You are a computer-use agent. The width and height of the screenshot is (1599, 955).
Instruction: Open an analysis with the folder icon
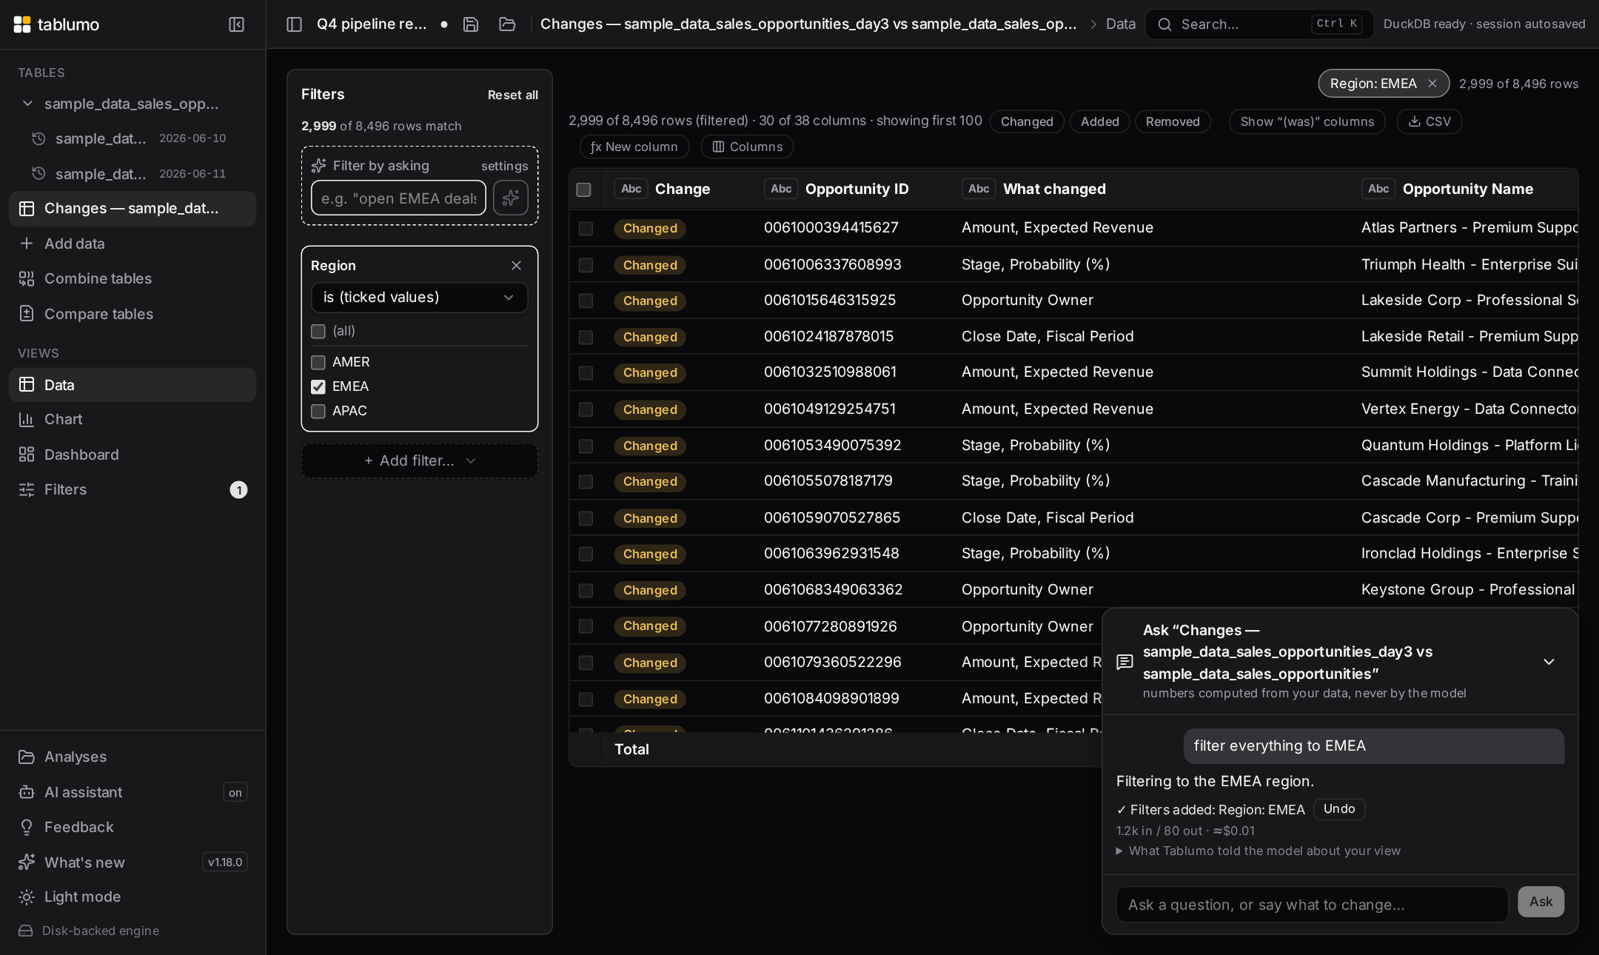click(507, 24)
